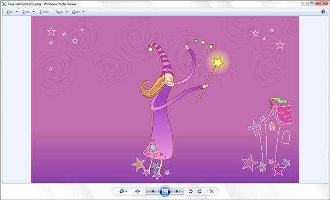
Task: Click the blue Help question mark icon
Action: pyautogui.click(x=323, y=12)
